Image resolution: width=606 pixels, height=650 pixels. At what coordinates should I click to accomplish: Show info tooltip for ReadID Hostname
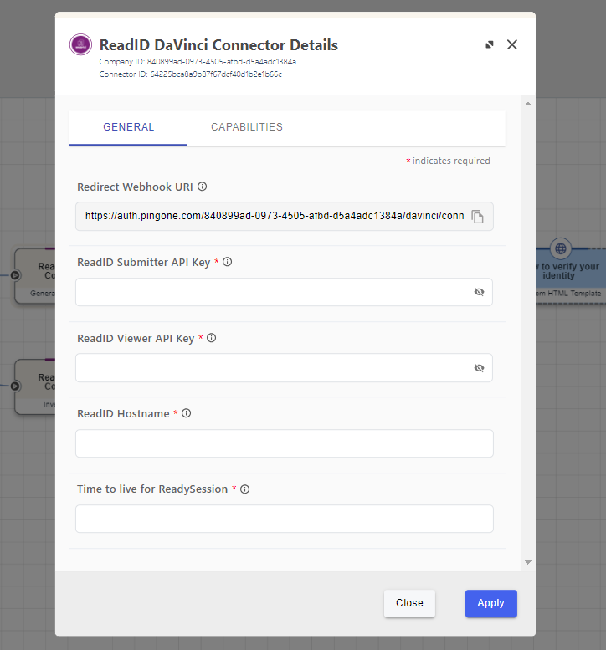(x=187, y=413)
